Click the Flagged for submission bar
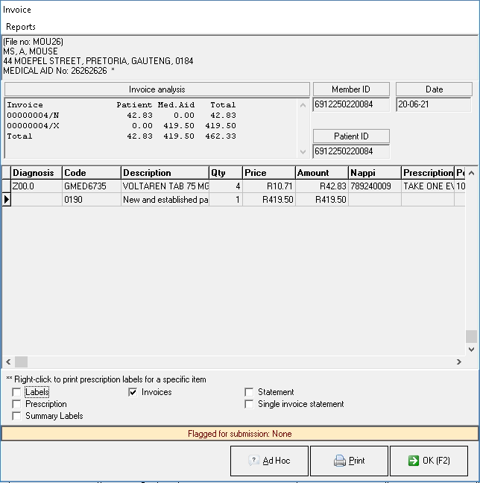The image size is (480, 483). 240,434
